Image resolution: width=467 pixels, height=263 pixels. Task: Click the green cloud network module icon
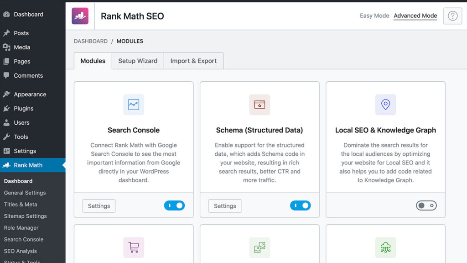point(385,247)
